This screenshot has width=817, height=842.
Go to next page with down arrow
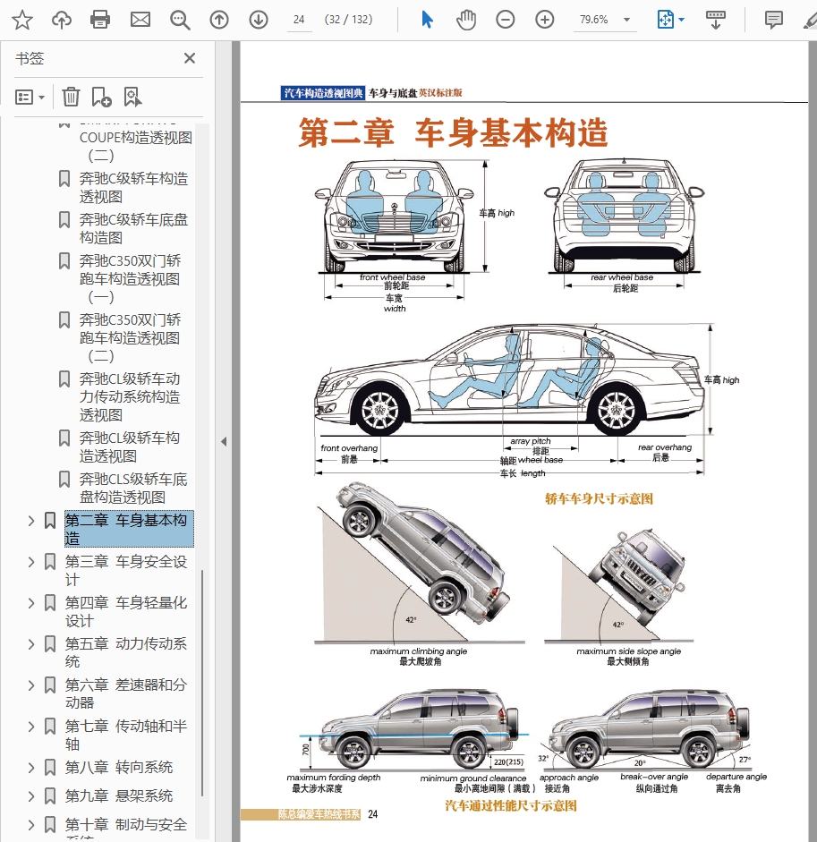click(259, 20)
